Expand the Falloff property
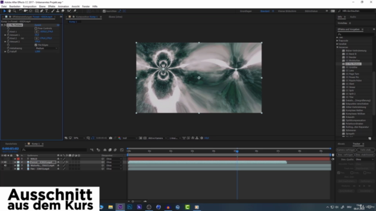The height and width of the screenshot is (211, 376). click(x=5, y=52)
